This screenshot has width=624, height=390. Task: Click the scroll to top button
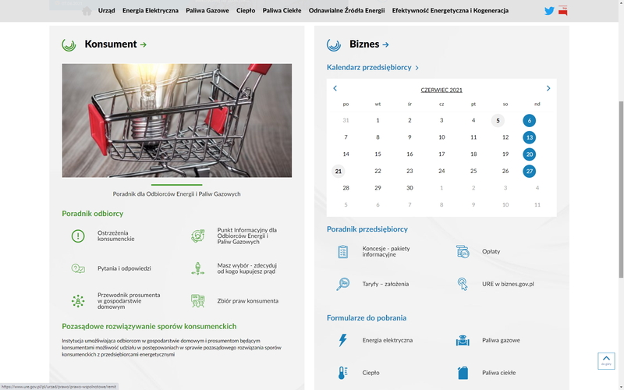(x=606, y=360)
